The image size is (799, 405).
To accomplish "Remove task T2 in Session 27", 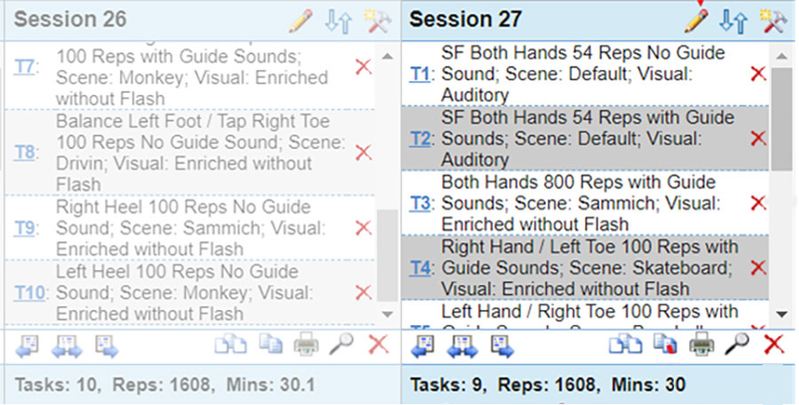I will pyautogui.click(x=758, y=139).
